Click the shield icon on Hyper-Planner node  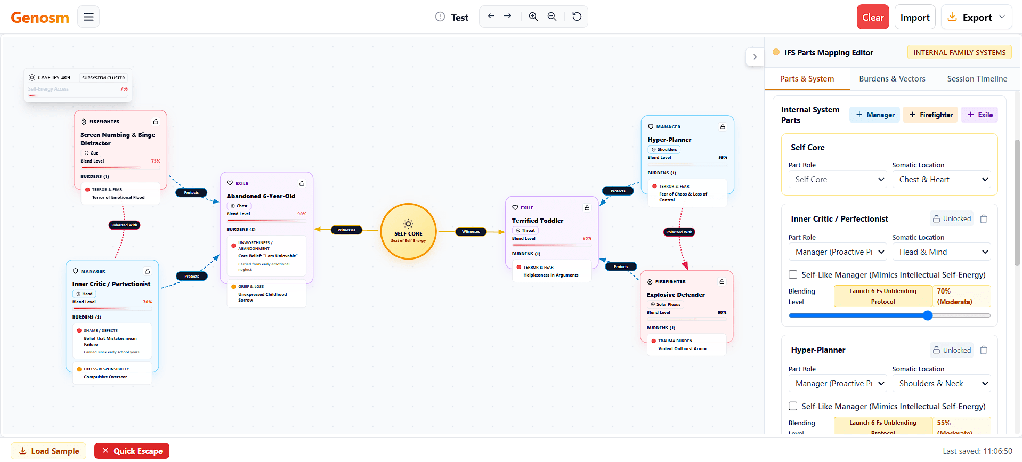tap(651, 126)
